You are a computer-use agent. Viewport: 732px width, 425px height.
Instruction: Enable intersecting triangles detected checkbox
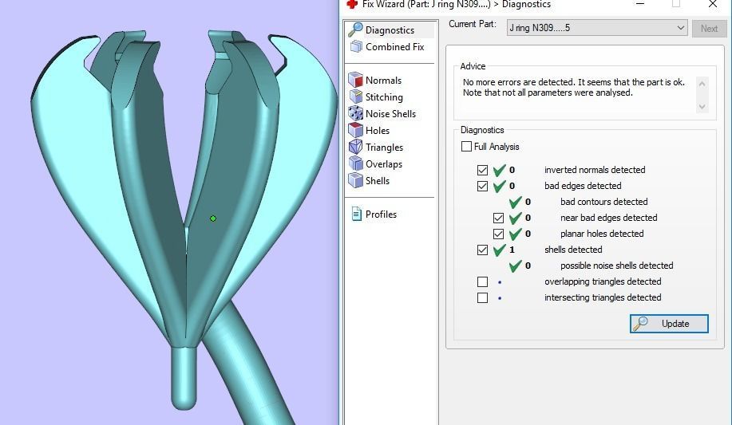click(x=482, y=297)
